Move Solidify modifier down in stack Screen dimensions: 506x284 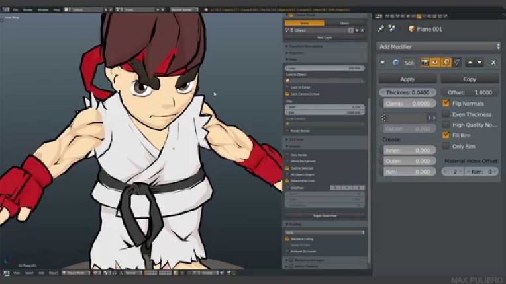pyautogui.click(x=480, y=63)
